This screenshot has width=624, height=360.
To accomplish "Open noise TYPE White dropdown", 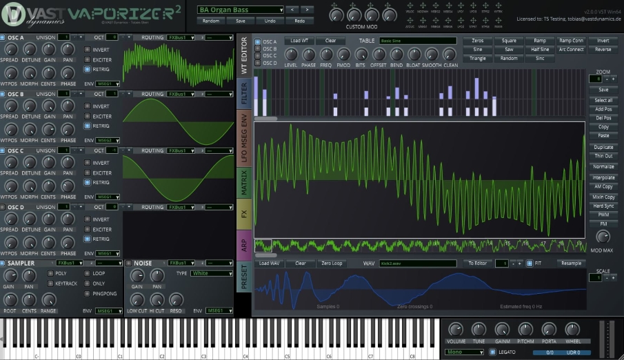I will click(212, 273).
